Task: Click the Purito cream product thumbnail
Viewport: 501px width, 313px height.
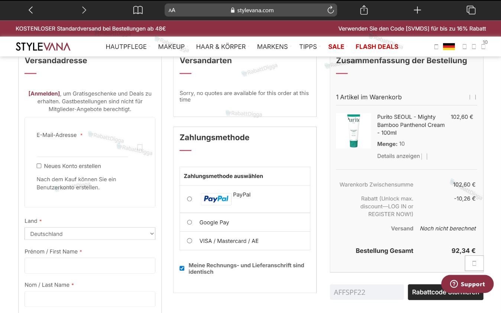Action: pos(353,131)
